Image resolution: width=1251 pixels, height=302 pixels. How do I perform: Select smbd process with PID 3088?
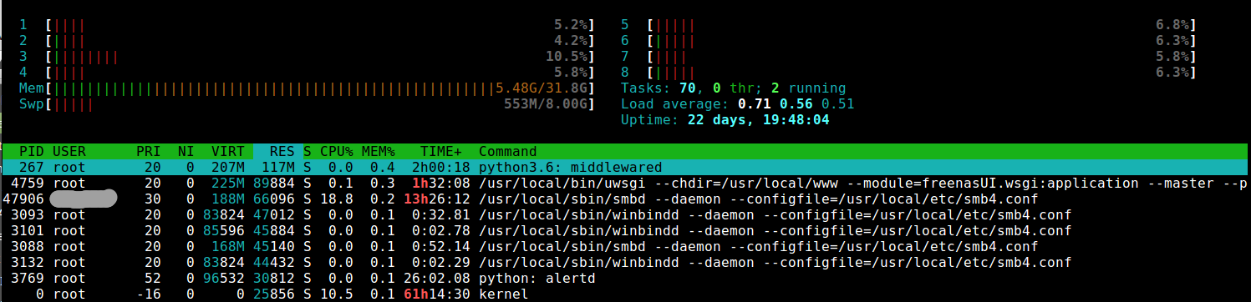coord(625,246)
